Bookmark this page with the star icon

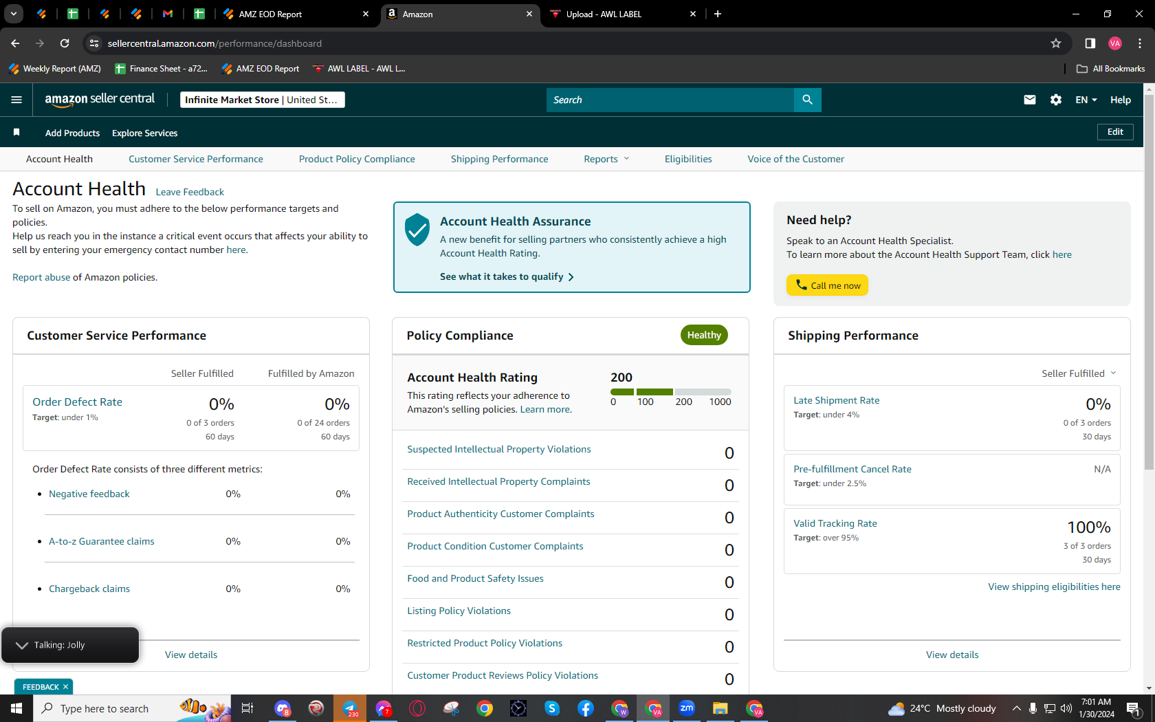[1056, 43]
